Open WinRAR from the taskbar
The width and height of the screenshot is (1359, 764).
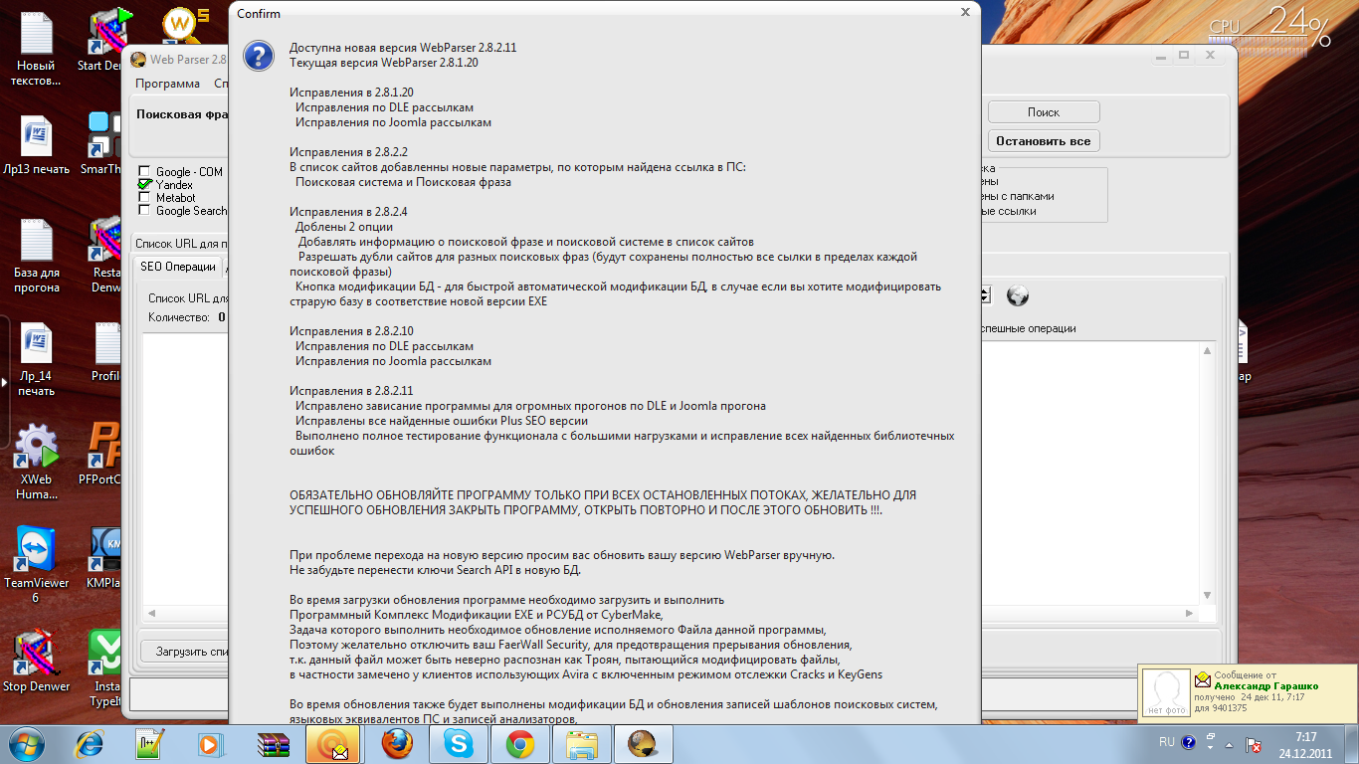[272, 743]
